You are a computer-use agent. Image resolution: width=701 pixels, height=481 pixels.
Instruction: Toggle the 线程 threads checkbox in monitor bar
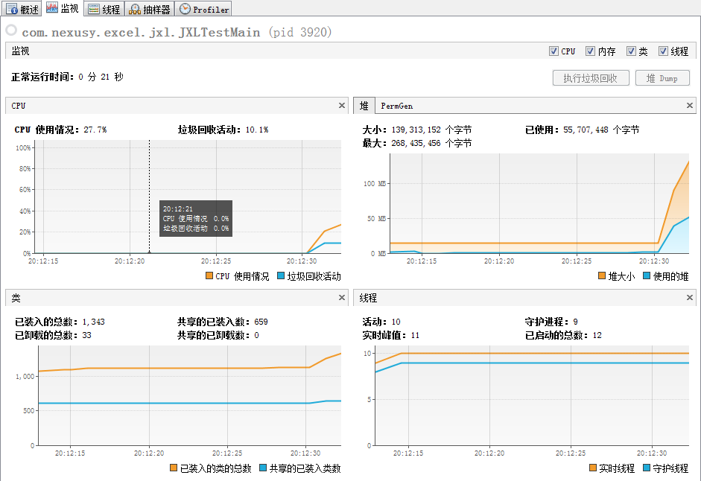[663, 51]
